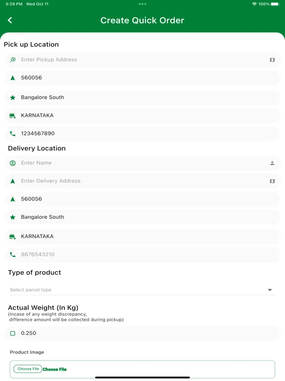
Task: Pick contact with the person icon
Action: click(272, 163)
